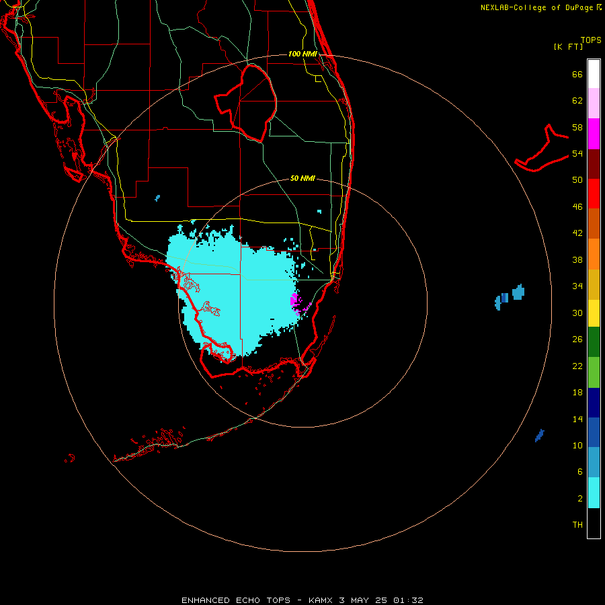Click the small blue echo northwest of cyan area
Viewport: 605px width, 605px height.
click(157, 198)
